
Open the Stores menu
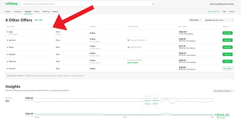(x=8, y=11)
